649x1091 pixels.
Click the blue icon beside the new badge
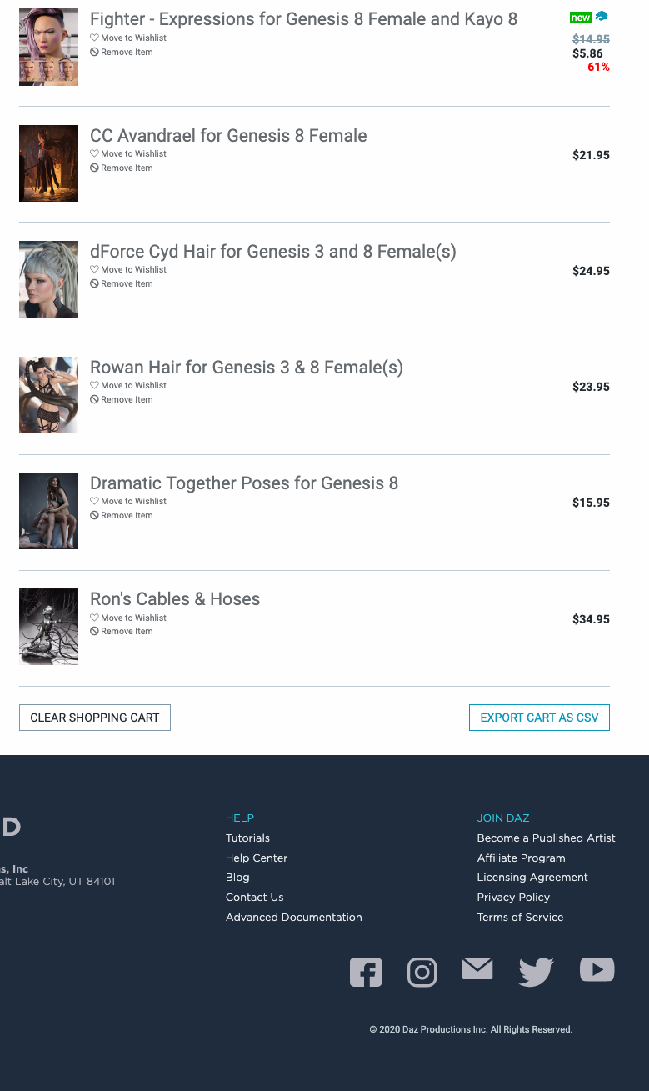pyautogui.click(x=602, y=17)
